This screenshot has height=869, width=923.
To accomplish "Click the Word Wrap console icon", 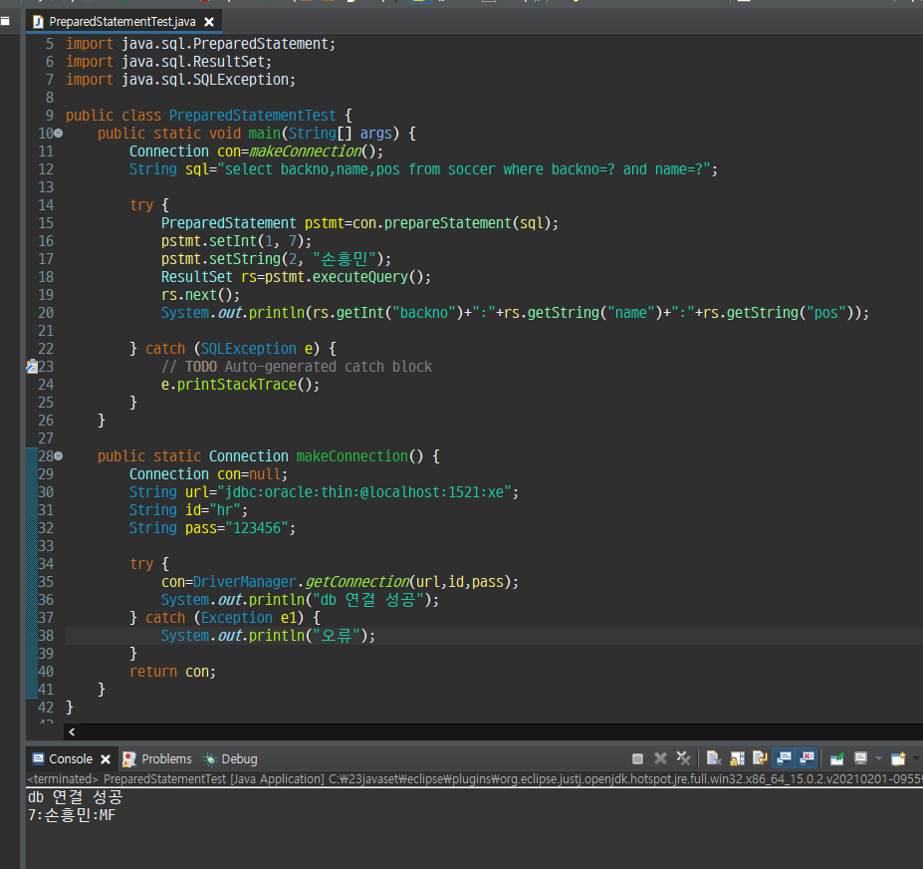I will pos(760,758).
